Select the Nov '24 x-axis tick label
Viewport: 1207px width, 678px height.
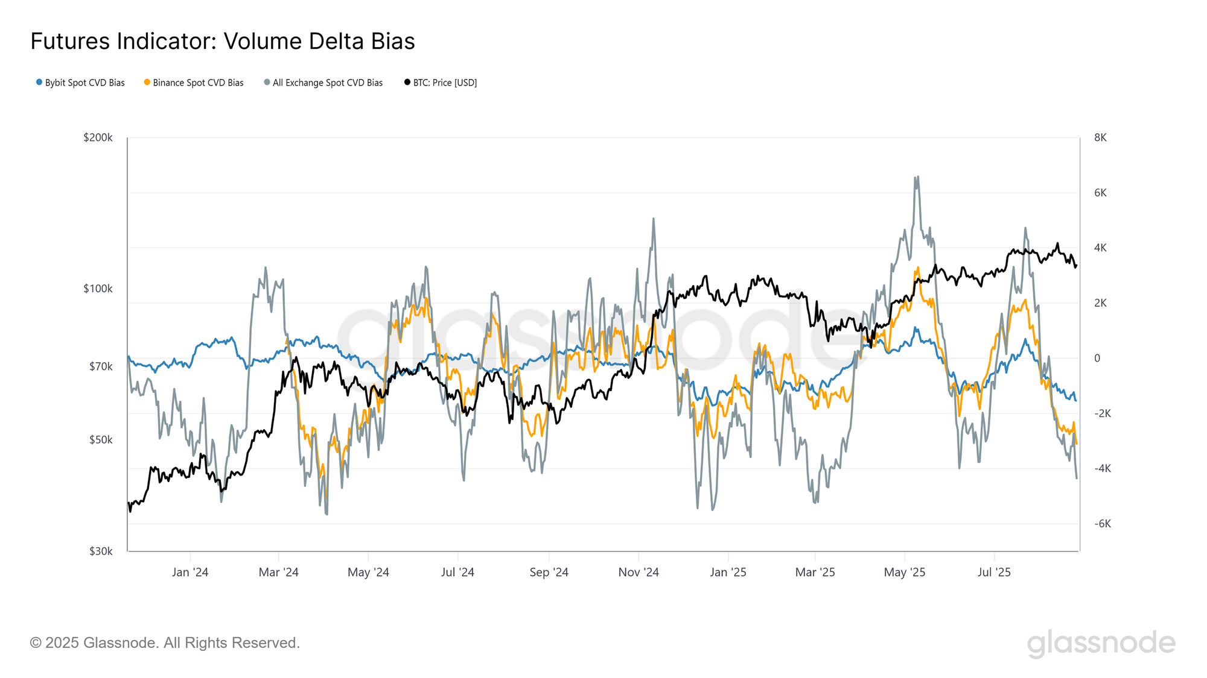pyautogui.click(x=639, y=572)
